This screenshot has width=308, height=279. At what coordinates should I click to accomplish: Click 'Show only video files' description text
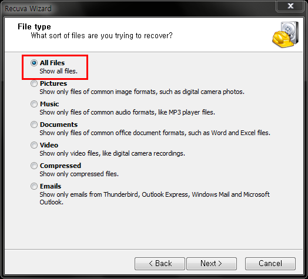pos(112,153)
